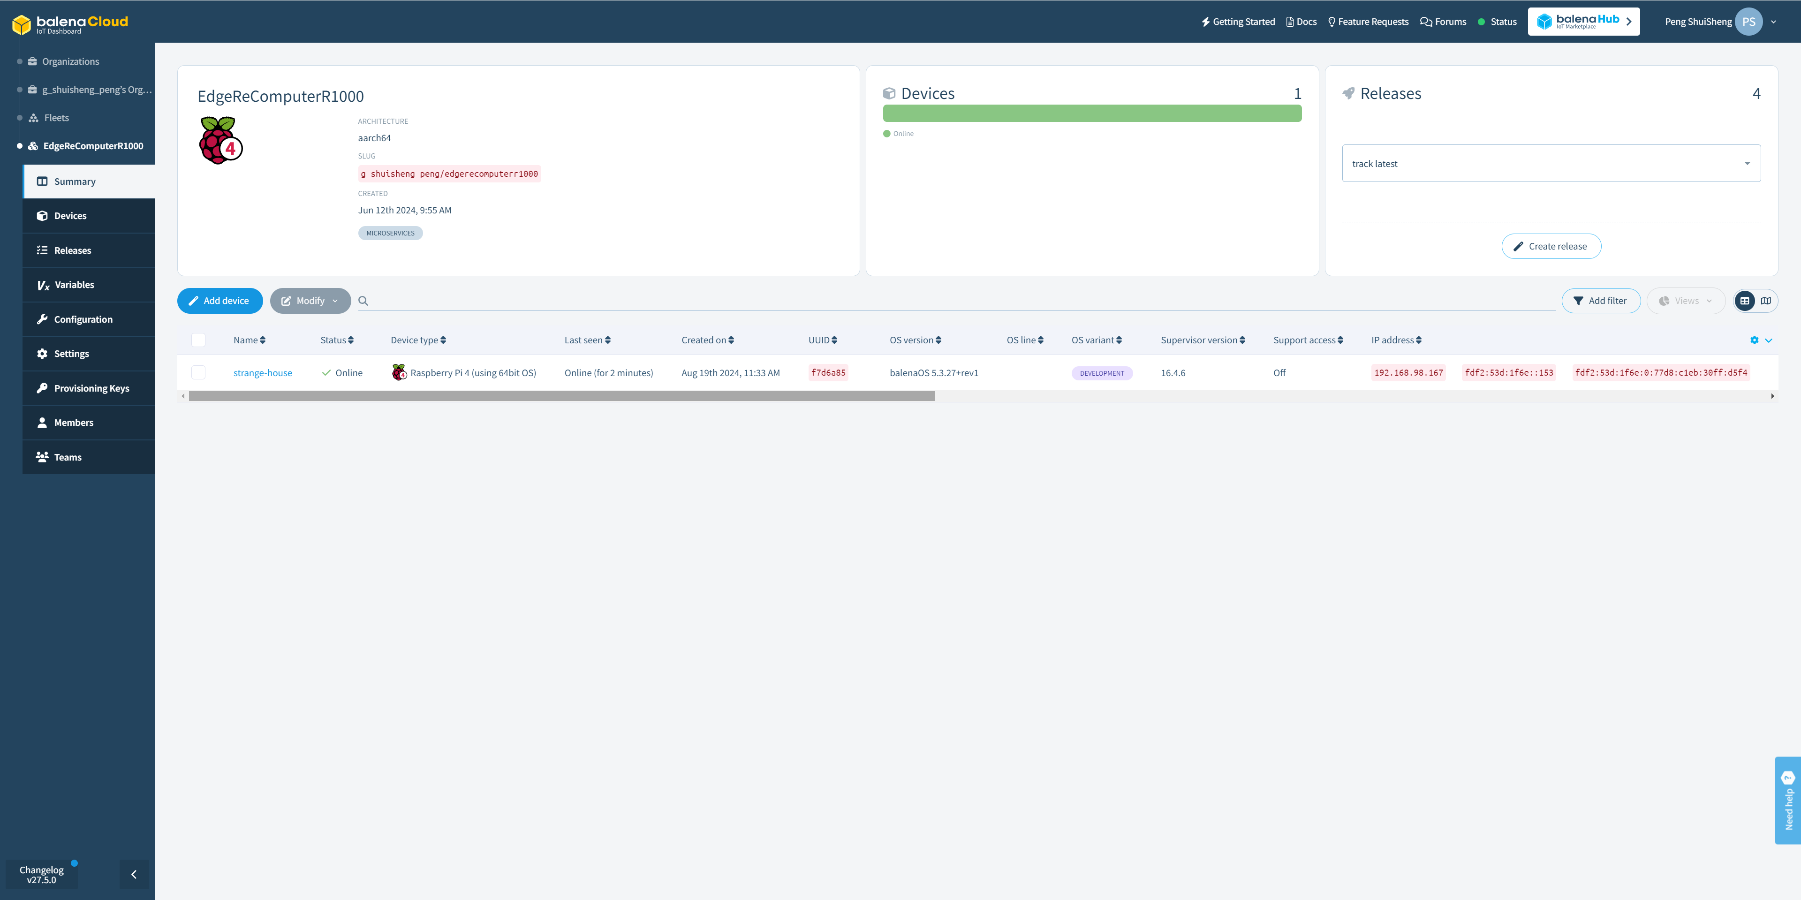Sort by Name column

(250, 340)
